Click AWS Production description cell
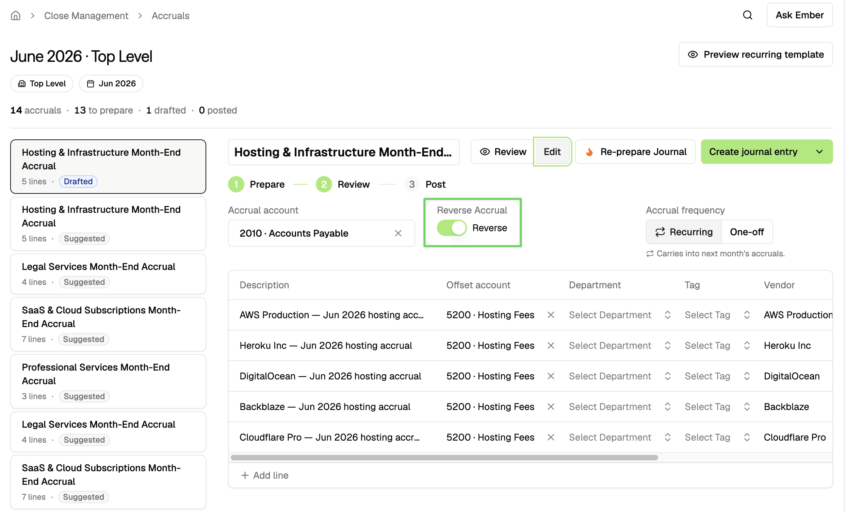This screenshot has width=846, height=512. [332, 315]
